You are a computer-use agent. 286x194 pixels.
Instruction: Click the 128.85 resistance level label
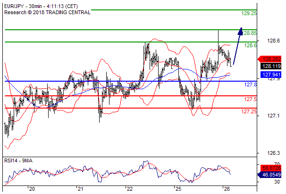point(250,33)
